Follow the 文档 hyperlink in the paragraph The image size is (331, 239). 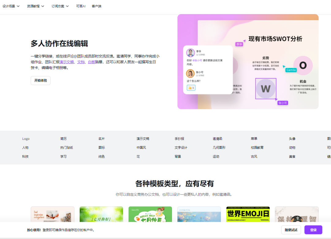[x=81, y=62]
